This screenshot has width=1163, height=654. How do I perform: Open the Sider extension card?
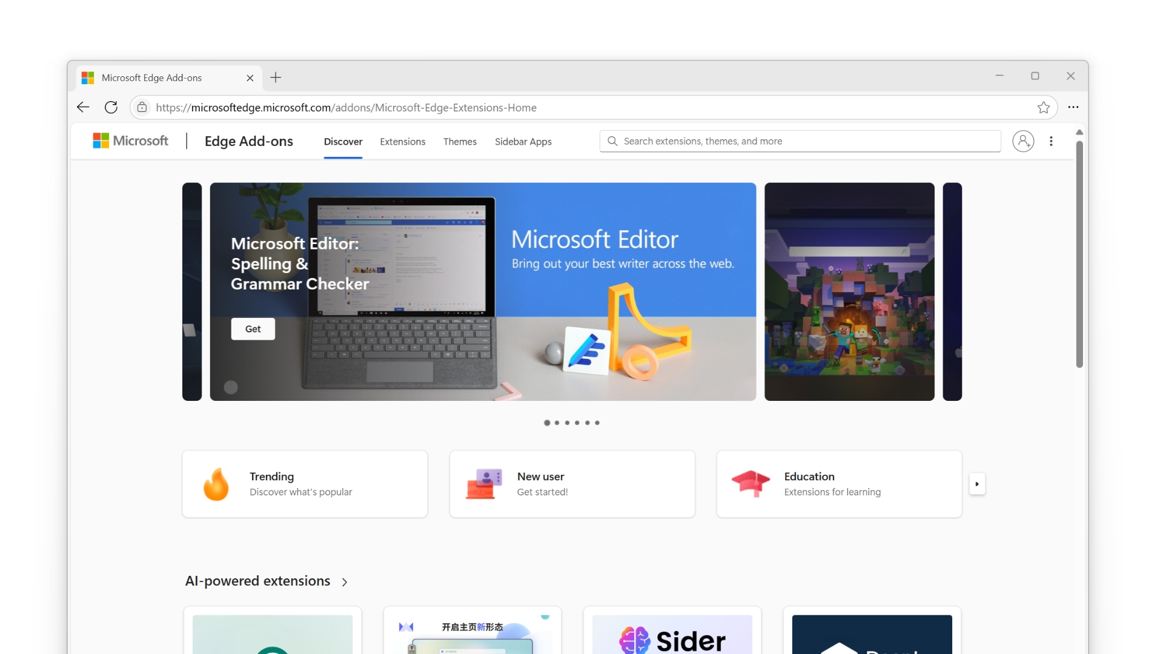tap(672, 630)
